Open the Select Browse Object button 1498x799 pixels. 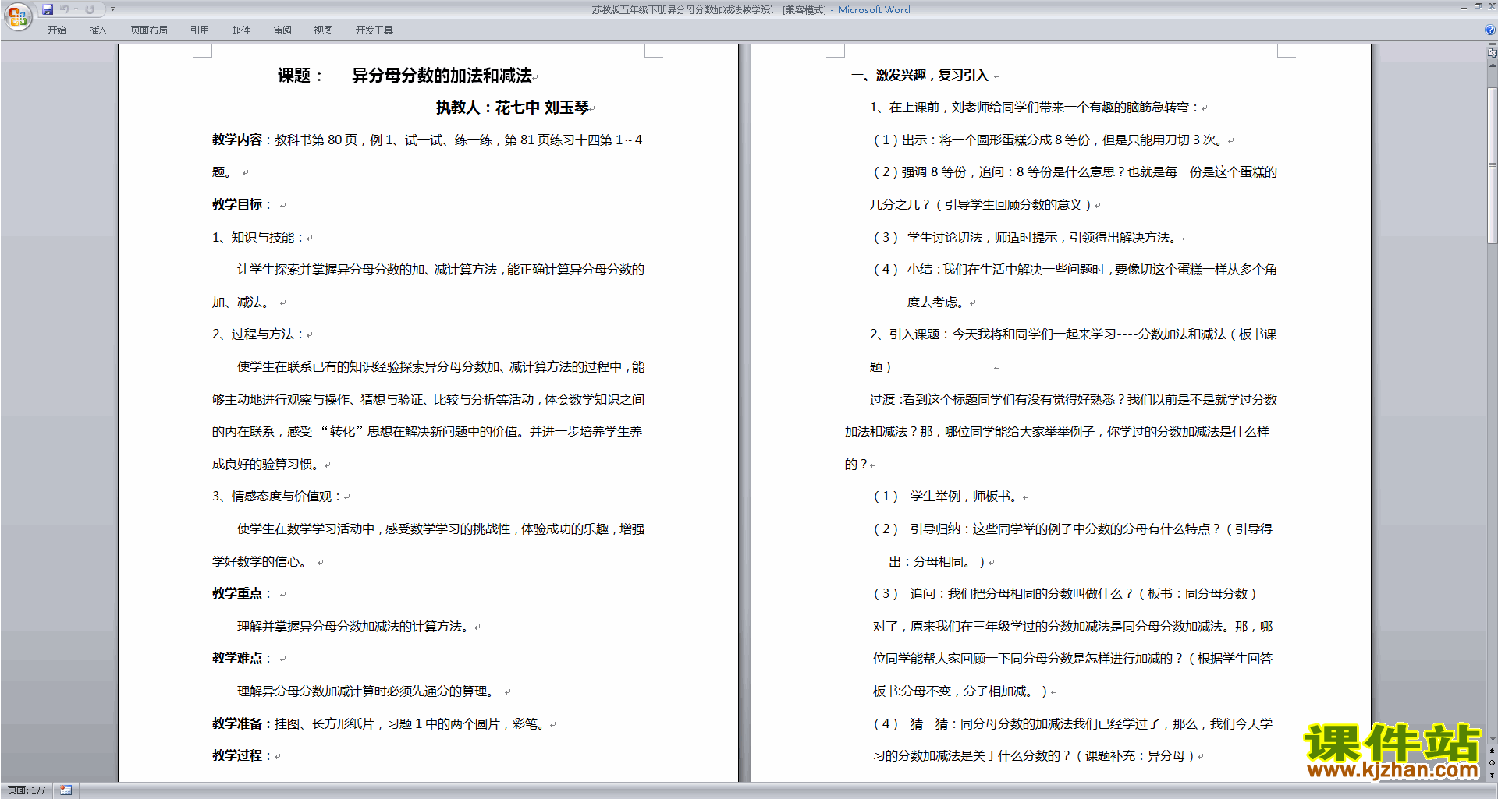[1492, 763]
